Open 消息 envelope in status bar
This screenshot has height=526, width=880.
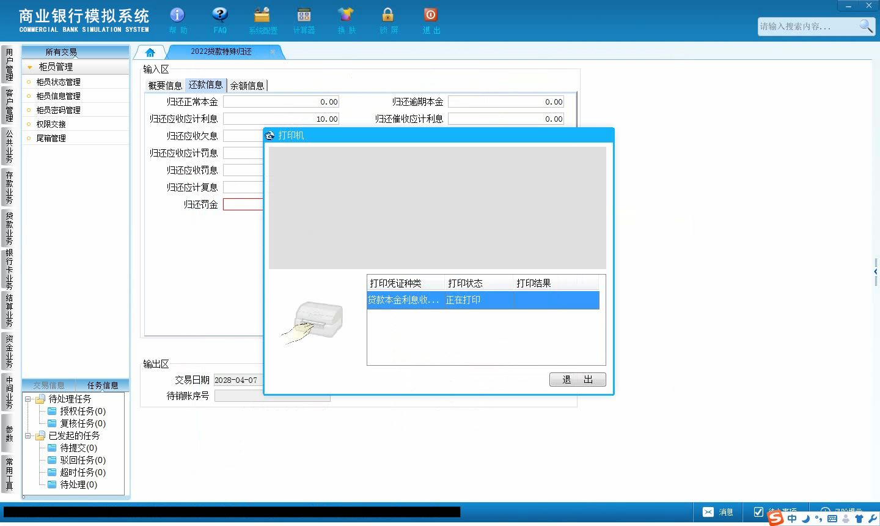click(x=708, y=512)
